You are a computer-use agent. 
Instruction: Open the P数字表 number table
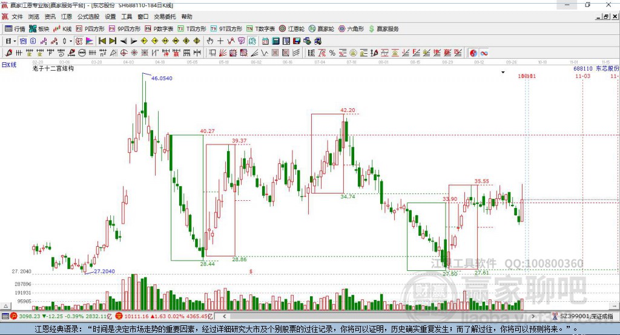pos(159,29)
